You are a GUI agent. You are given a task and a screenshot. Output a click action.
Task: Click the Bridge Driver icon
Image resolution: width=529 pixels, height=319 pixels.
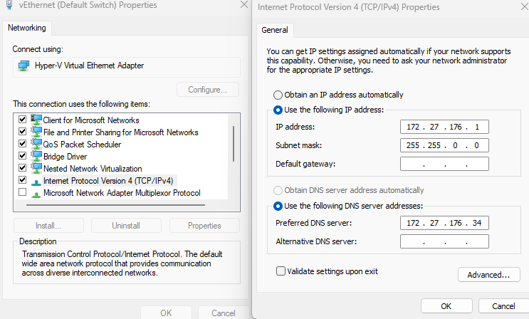(x=36, y=156)
